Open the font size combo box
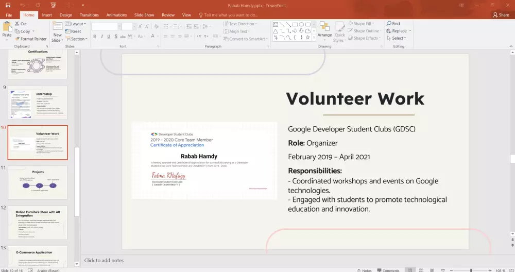515x272 pixels. tap(129, 26)
